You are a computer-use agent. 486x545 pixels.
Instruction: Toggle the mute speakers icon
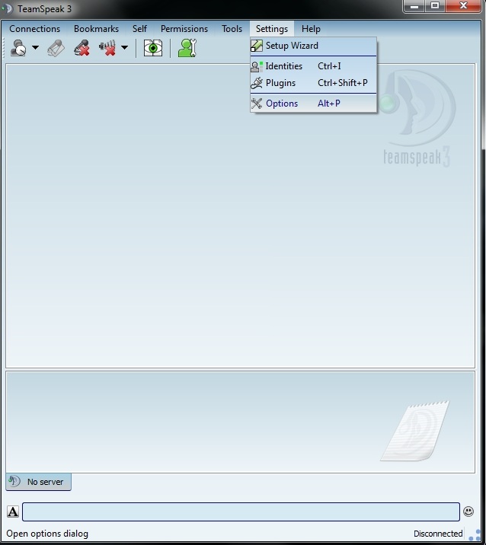[x=107, y=48]
